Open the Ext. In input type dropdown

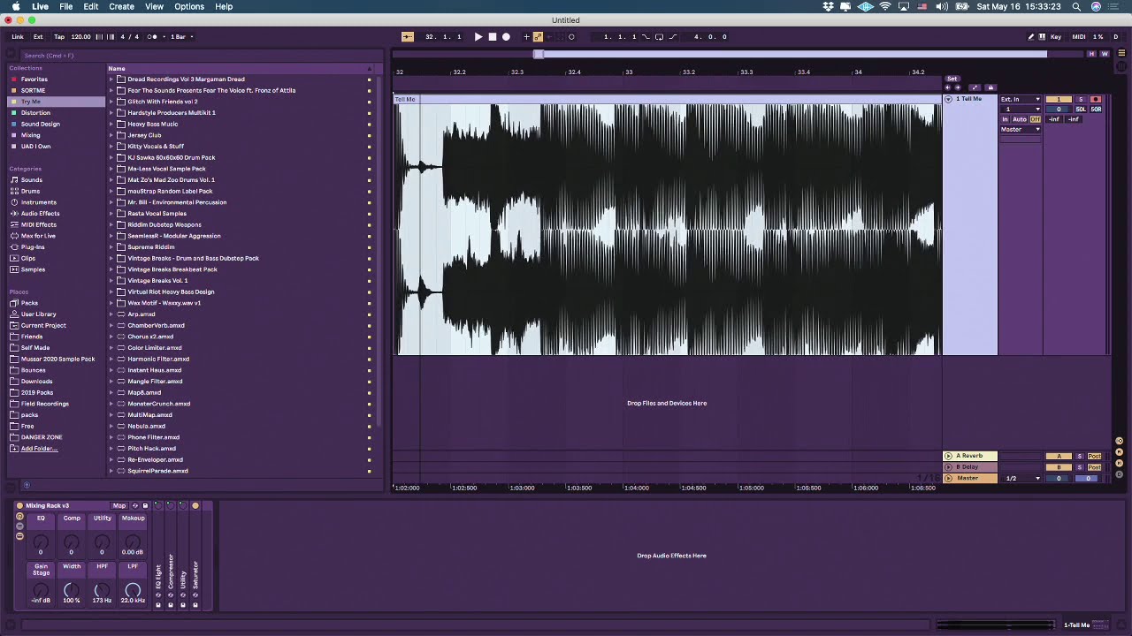pyautogui.click(x=1021, y=100)
